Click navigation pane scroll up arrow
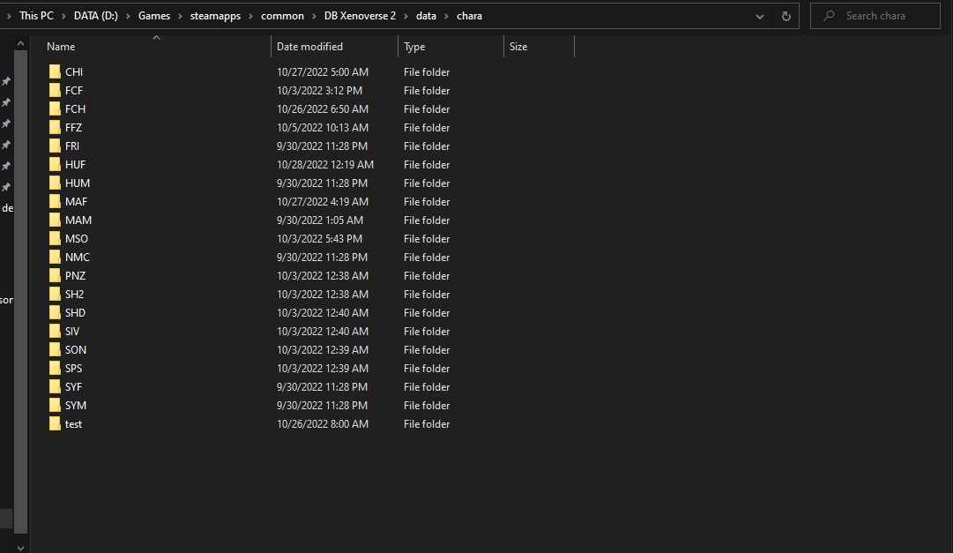This screenshot has height=553, width=953. pyautogui.click(x=20, y=44)
